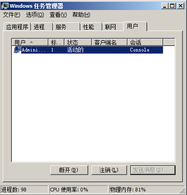
Task: Sort by the 会话 column header
Action: (145, 42)
